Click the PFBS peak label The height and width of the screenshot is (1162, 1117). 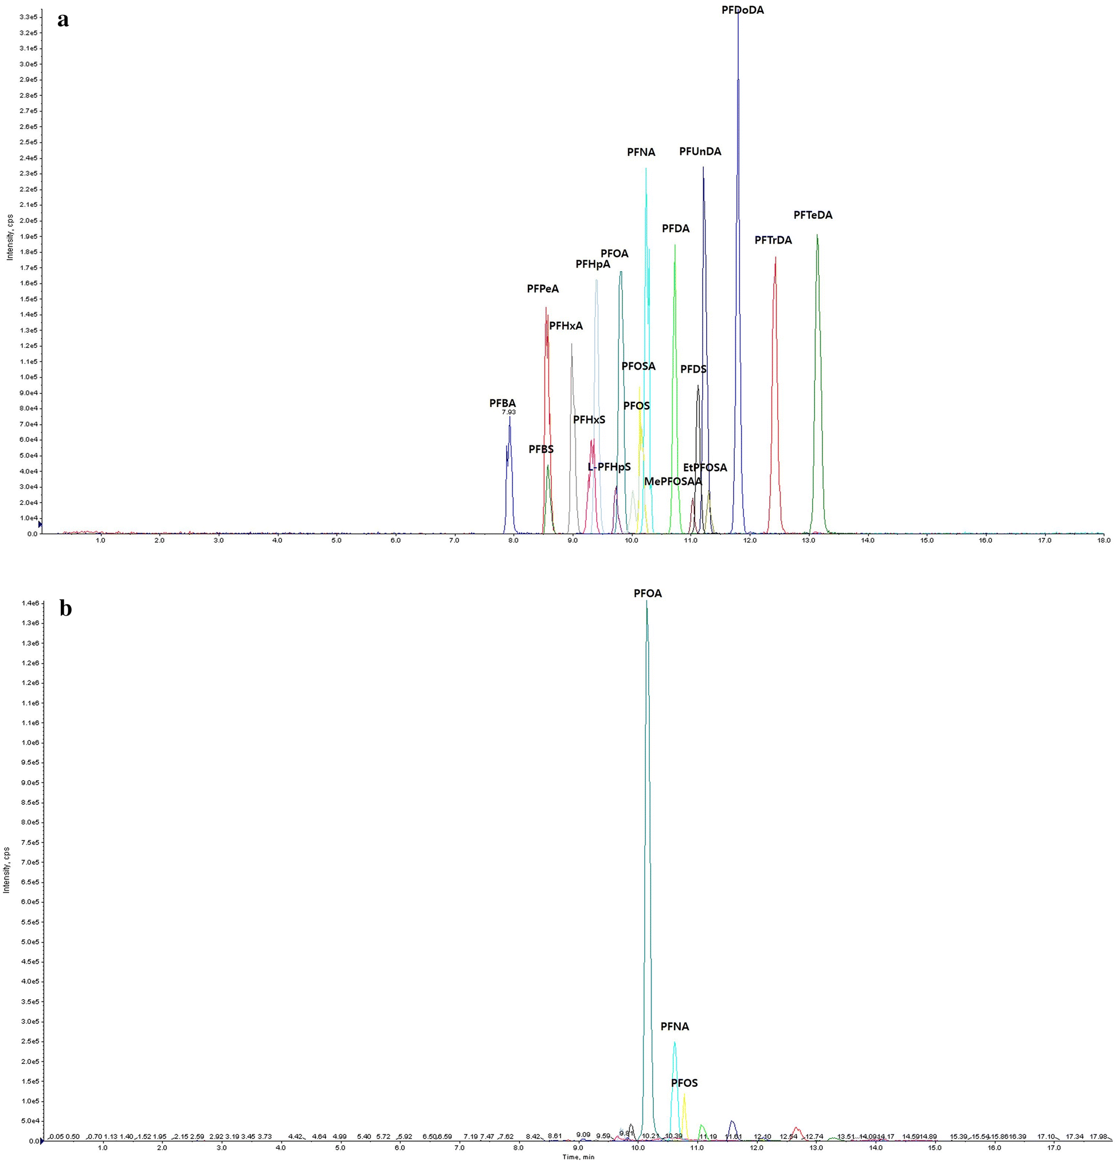[x=541, y=449]
